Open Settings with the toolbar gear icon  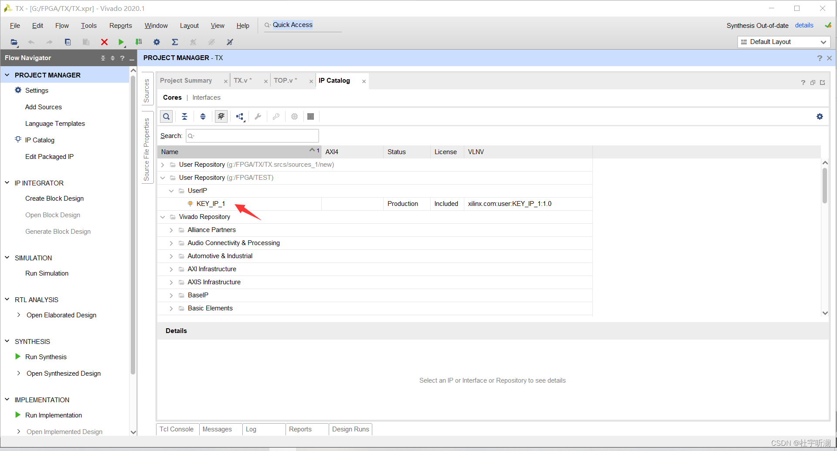tap(157, 42)
